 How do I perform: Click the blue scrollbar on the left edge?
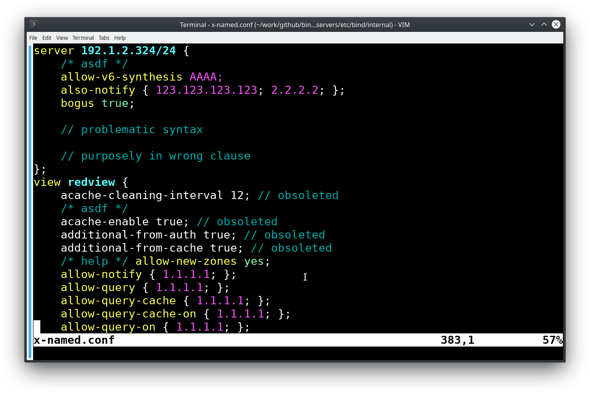click(x=30, y=199)
